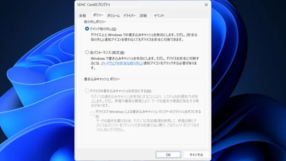
Task: Close the SDHC Card properties dialog
Action: point(206,5)
